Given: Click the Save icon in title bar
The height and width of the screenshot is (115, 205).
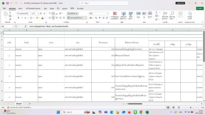Looking at the screenshot, I should click(7, 3).
